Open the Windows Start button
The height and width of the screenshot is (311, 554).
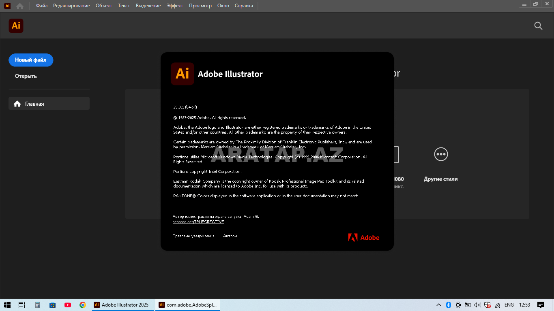(7, 305)
